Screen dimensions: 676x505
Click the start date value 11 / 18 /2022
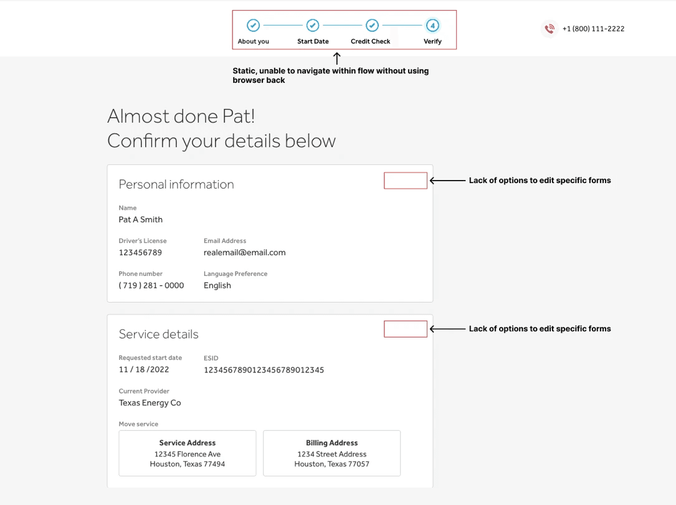pos(143,370)
